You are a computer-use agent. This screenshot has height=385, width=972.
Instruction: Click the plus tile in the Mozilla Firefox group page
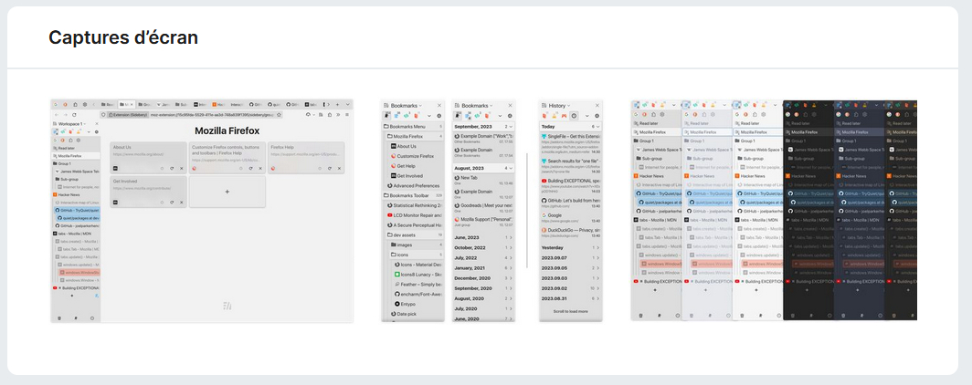coord(227,192)
